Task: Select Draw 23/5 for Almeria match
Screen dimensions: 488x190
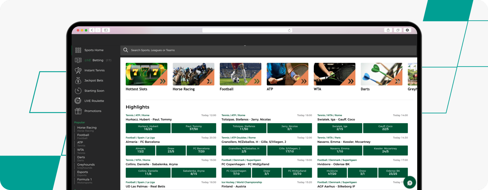Action: [171, 150]
